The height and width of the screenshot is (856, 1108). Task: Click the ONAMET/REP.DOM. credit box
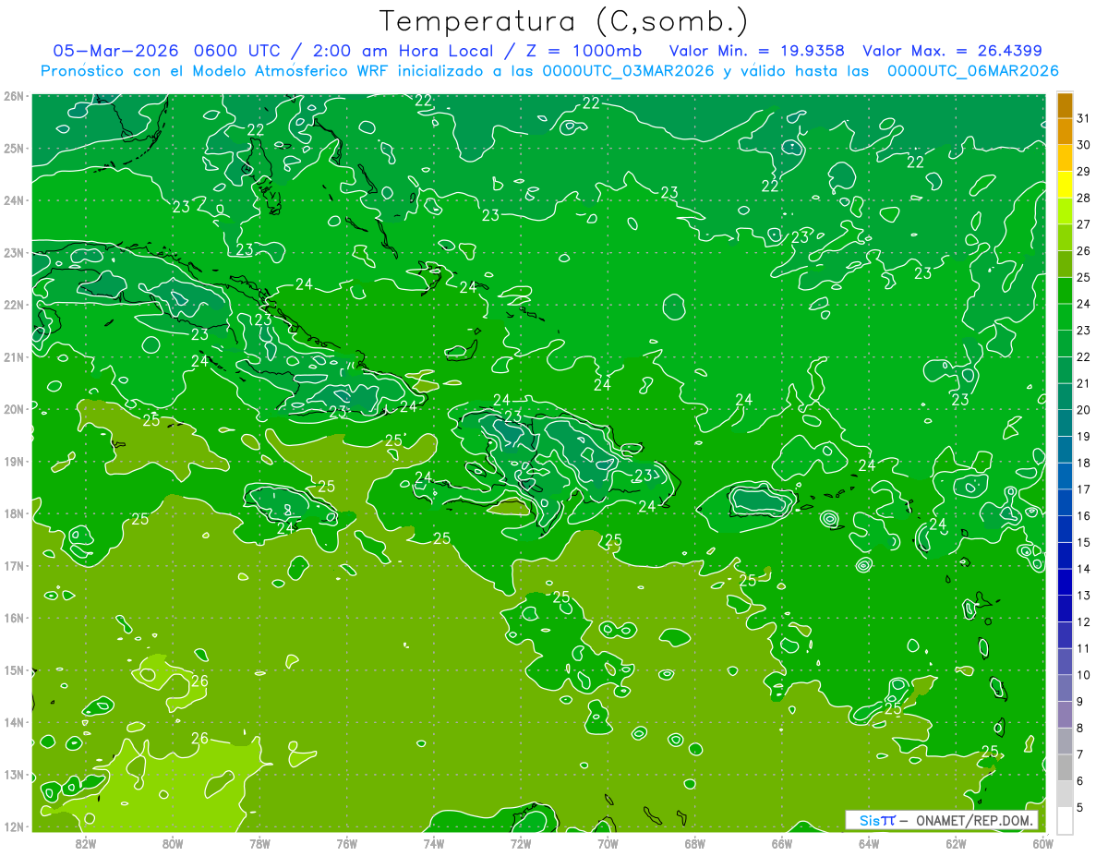click(942, 820)
